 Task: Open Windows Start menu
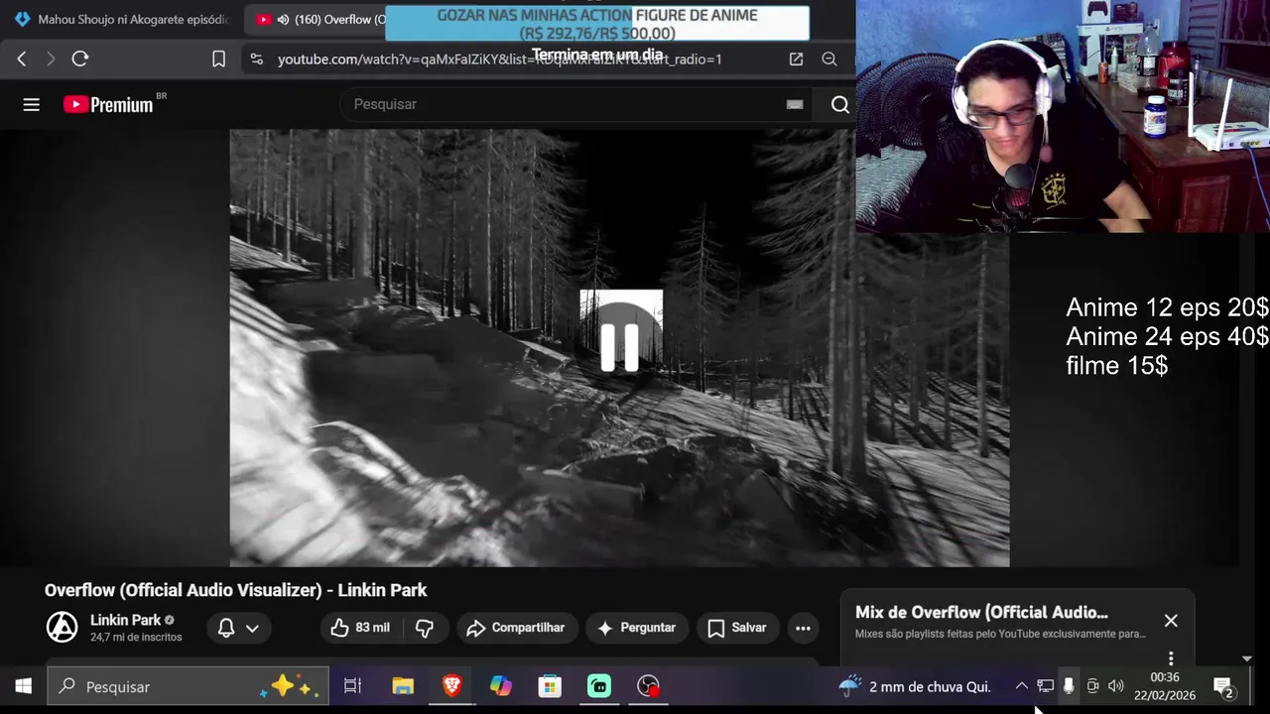23,686
